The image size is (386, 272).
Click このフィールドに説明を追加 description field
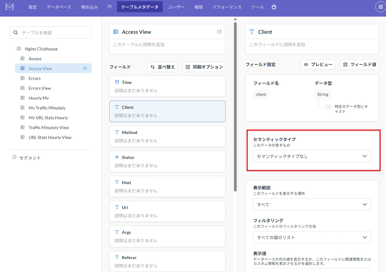[x=312, y=45]
